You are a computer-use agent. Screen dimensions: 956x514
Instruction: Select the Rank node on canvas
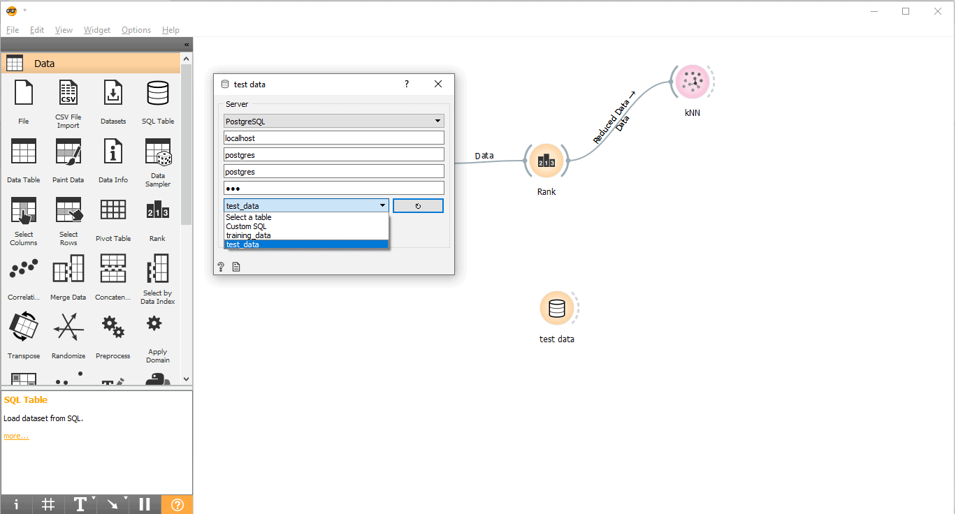click(x=546, y=162)
